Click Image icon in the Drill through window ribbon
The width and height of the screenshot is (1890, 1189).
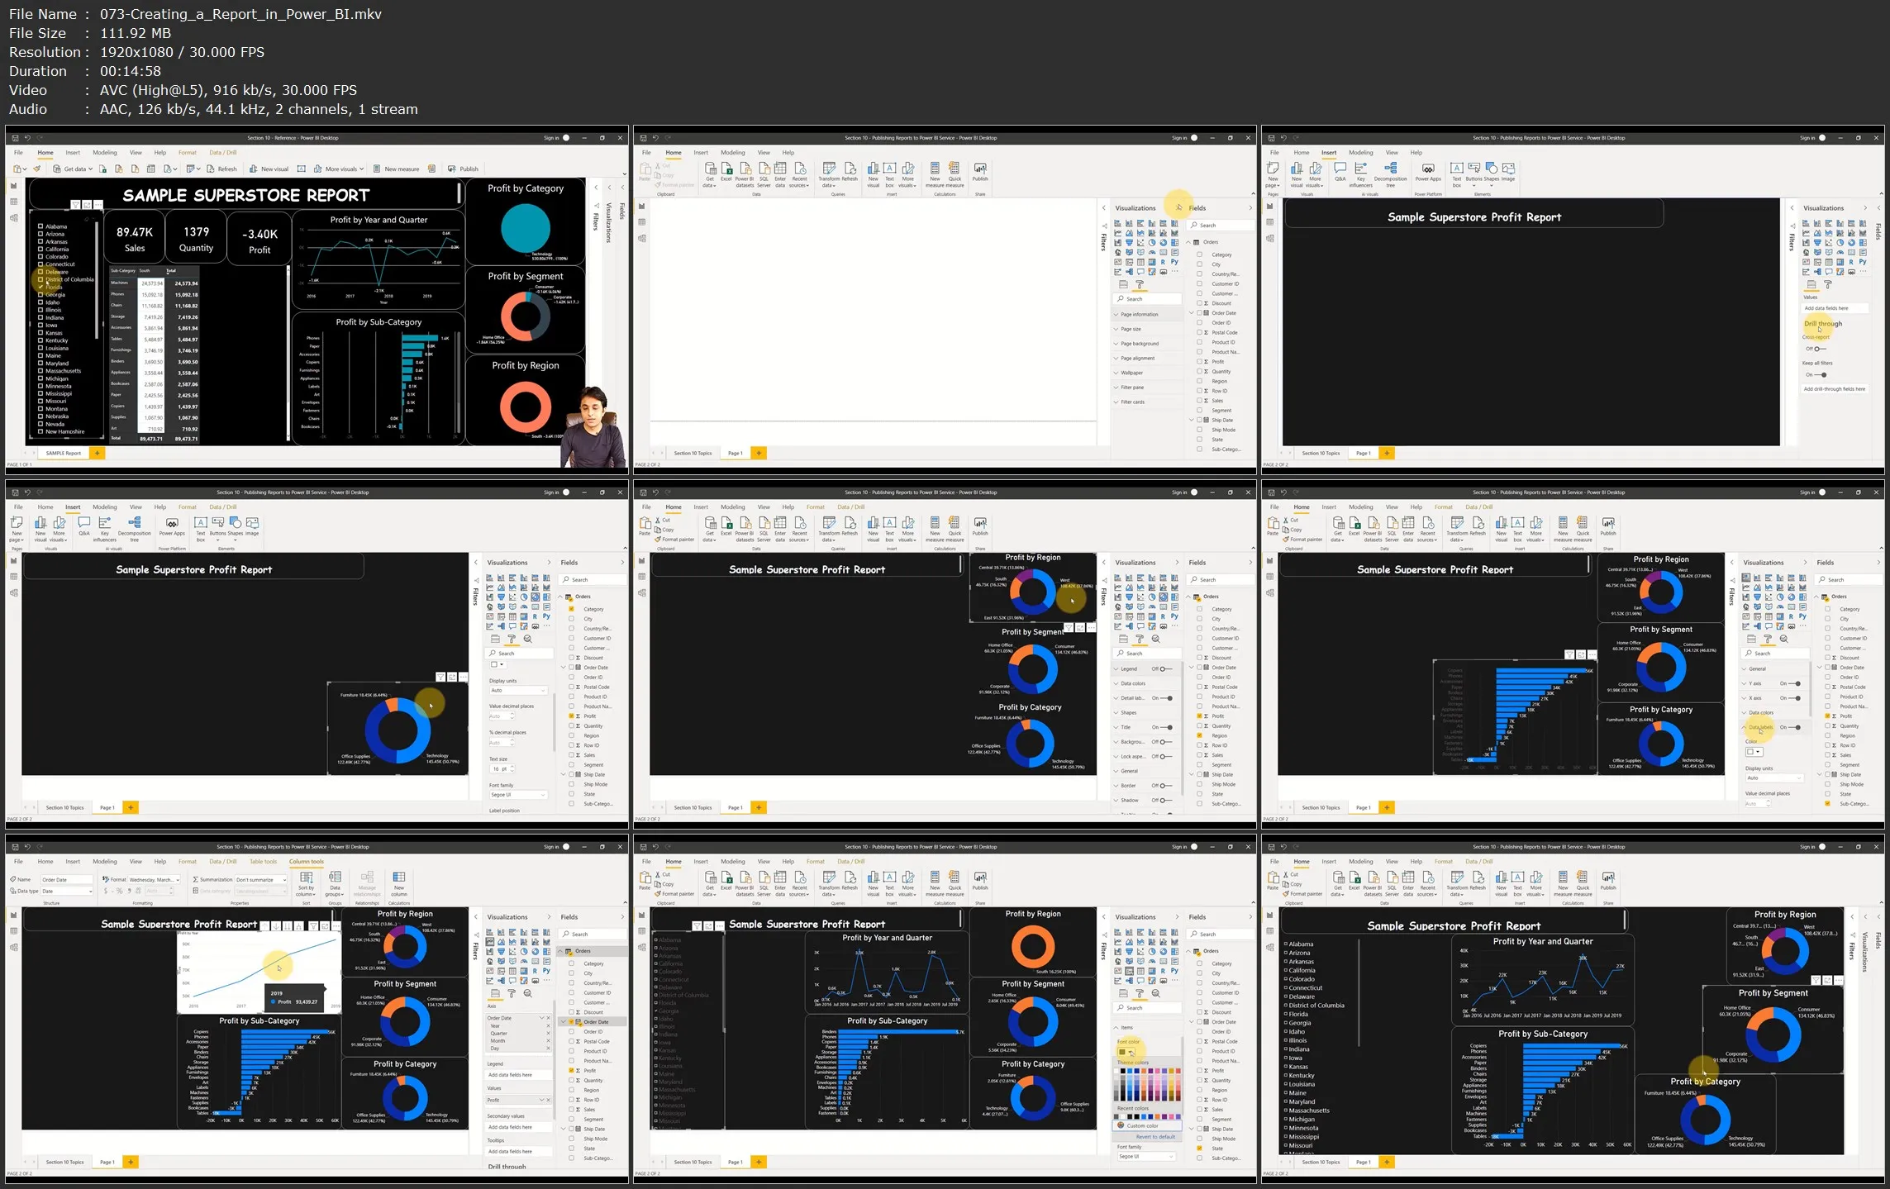(x=1508, y=172)
